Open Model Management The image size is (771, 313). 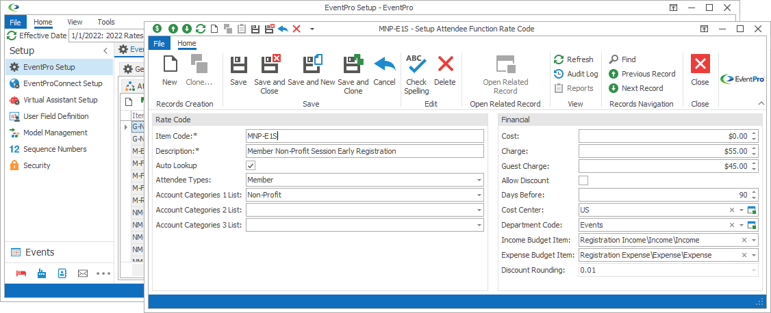coord(59,133)
